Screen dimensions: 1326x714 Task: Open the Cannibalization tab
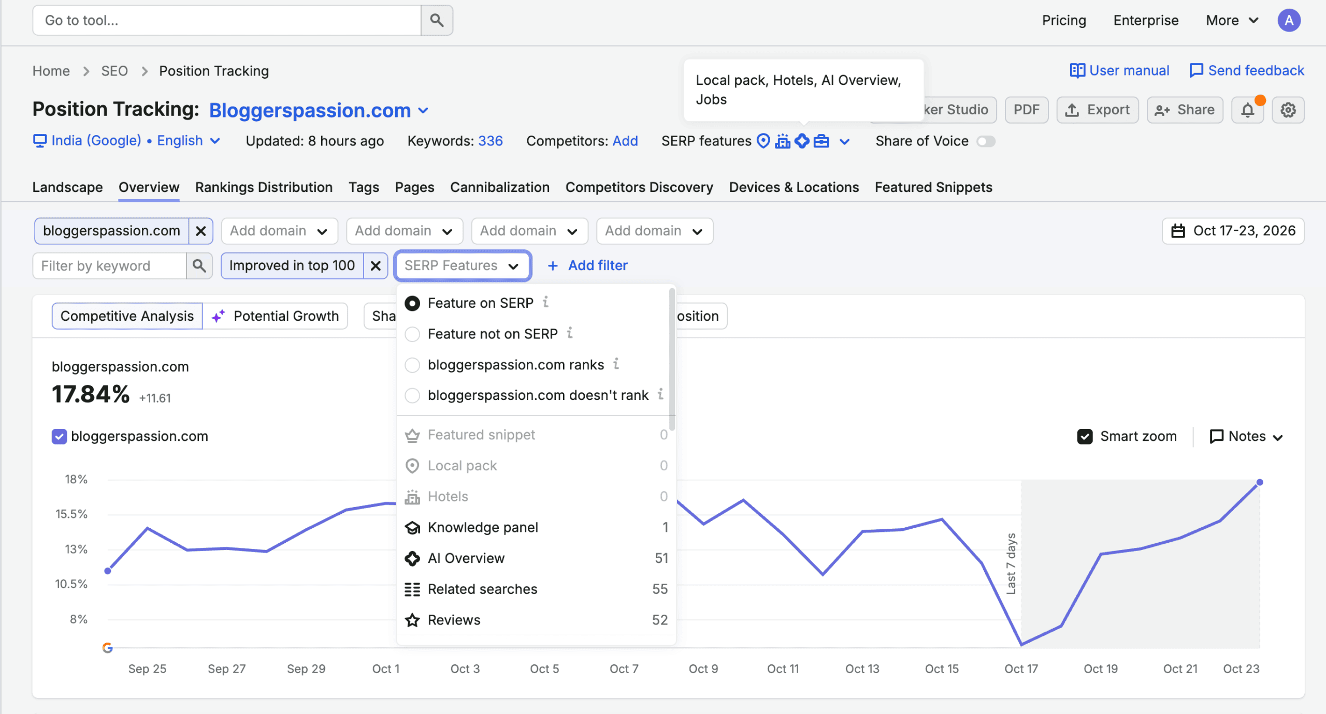pos(499,187)
